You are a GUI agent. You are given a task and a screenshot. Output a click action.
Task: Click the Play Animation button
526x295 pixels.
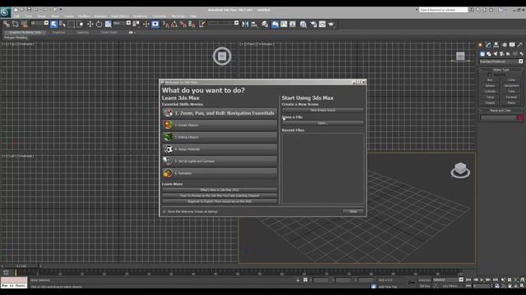pyautogui.click(x=482, y=279)
